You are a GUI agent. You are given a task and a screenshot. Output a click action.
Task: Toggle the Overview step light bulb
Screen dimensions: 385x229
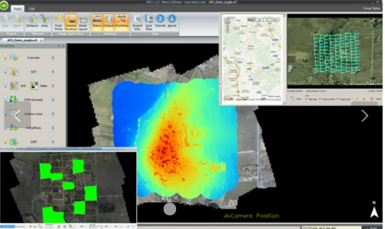[x=5, y=57]
